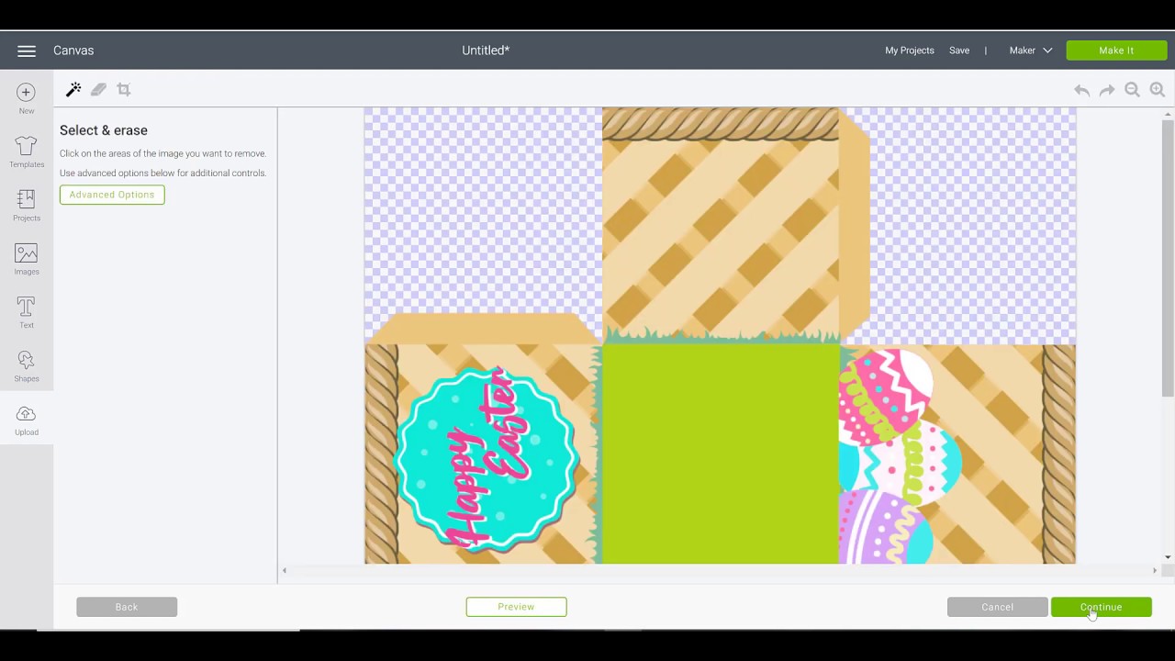This screenshot has height=661, width=1175.
Task: Click the redo arrow icon
Action: [1107, 90]
